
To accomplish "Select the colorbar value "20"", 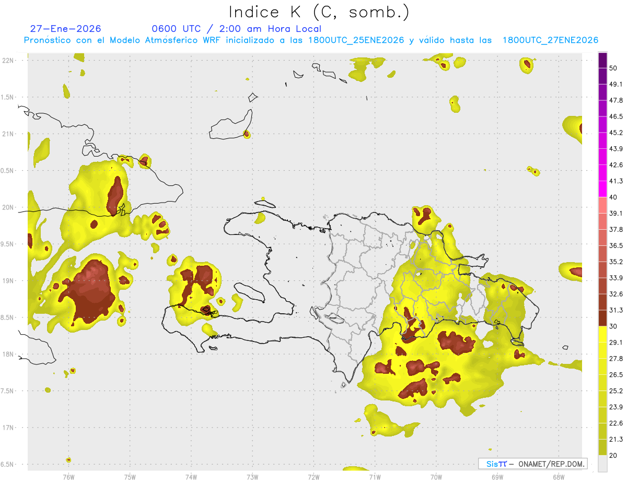I will (x=614, y=456).
